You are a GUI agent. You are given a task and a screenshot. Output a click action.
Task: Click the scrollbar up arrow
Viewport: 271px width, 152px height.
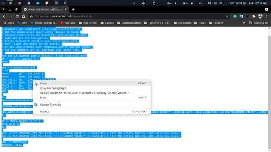click(x=269, y=28)
